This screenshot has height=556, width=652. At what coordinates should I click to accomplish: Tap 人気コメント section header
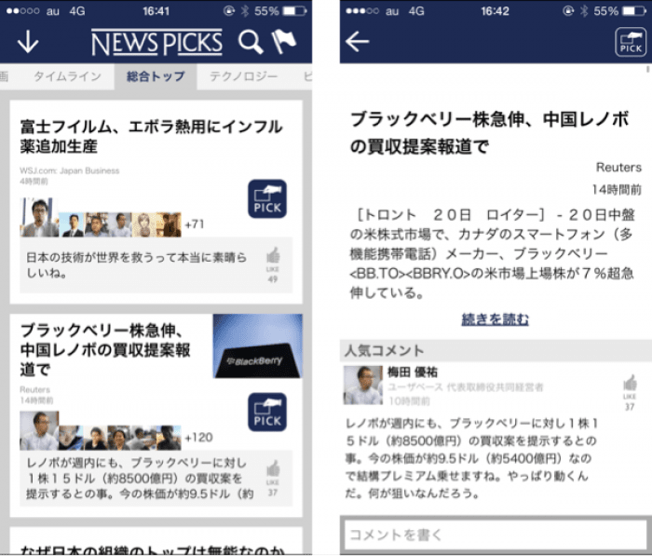click(x=496, y=350)
